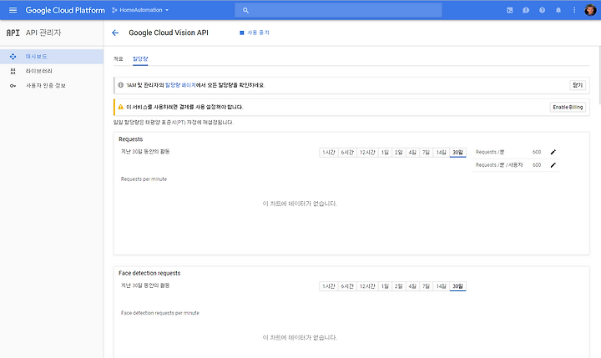
Task: Select 30일 range in Requests chart
Action: tap(457, 153)
